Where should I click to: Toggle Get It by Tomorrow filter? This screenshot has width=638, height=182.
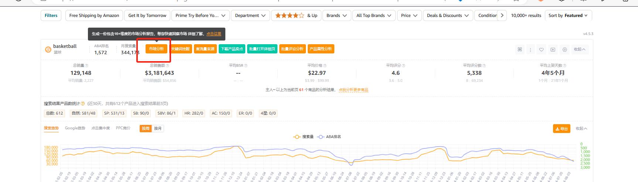coord(147,15)
